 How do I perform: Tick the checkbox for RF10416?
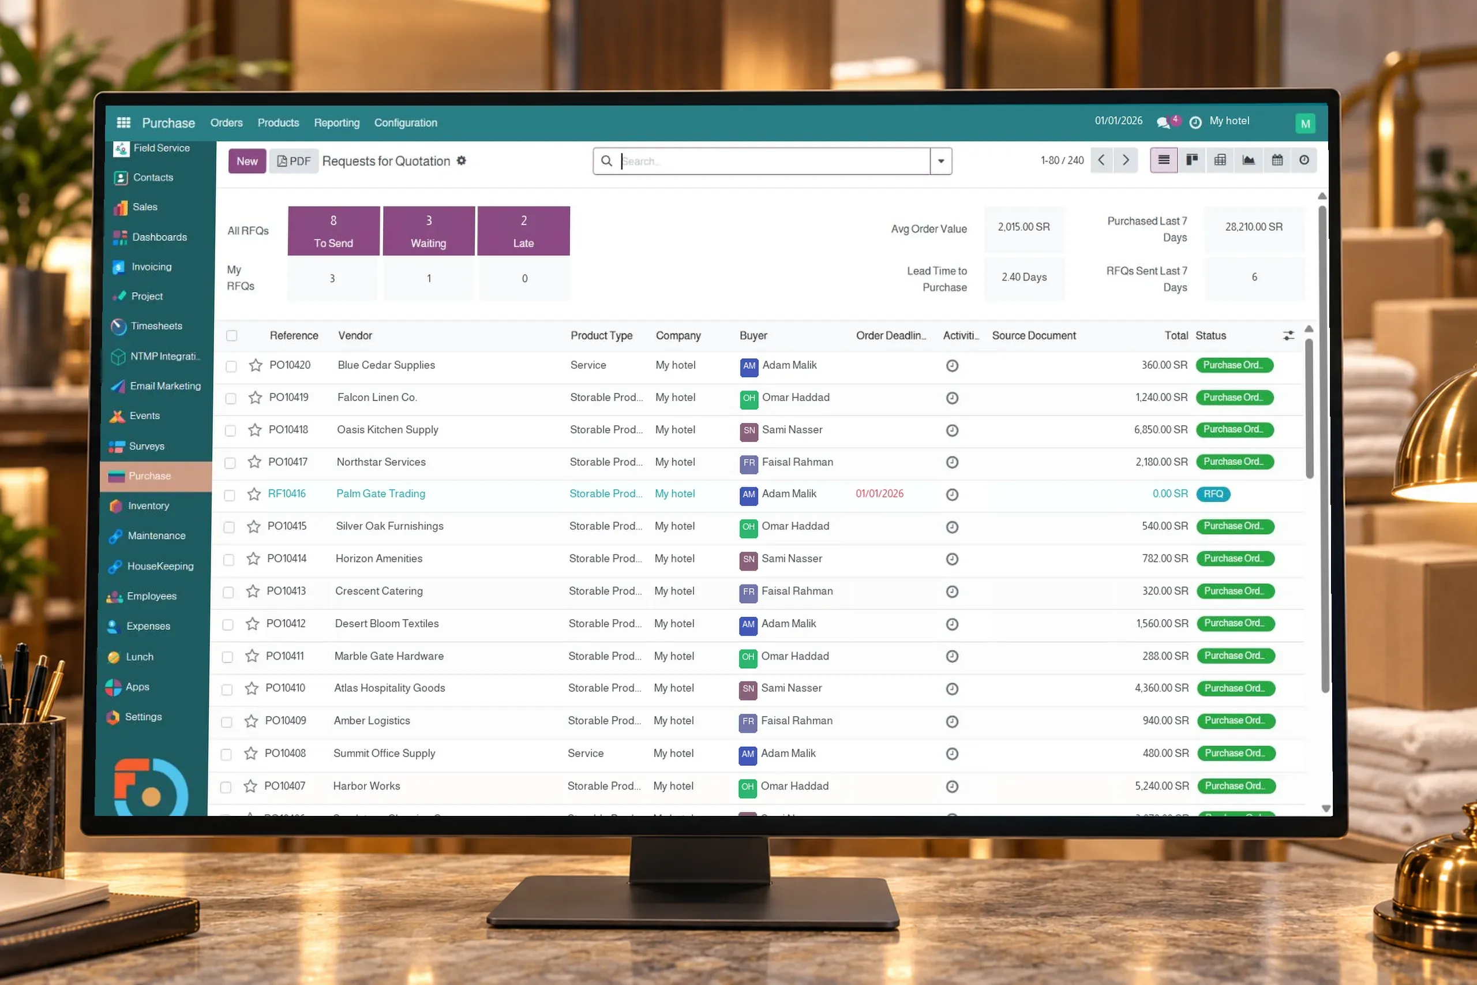point(230,496)
